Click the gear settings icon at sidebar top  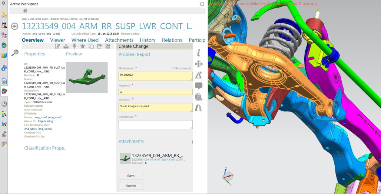point(4,3)
